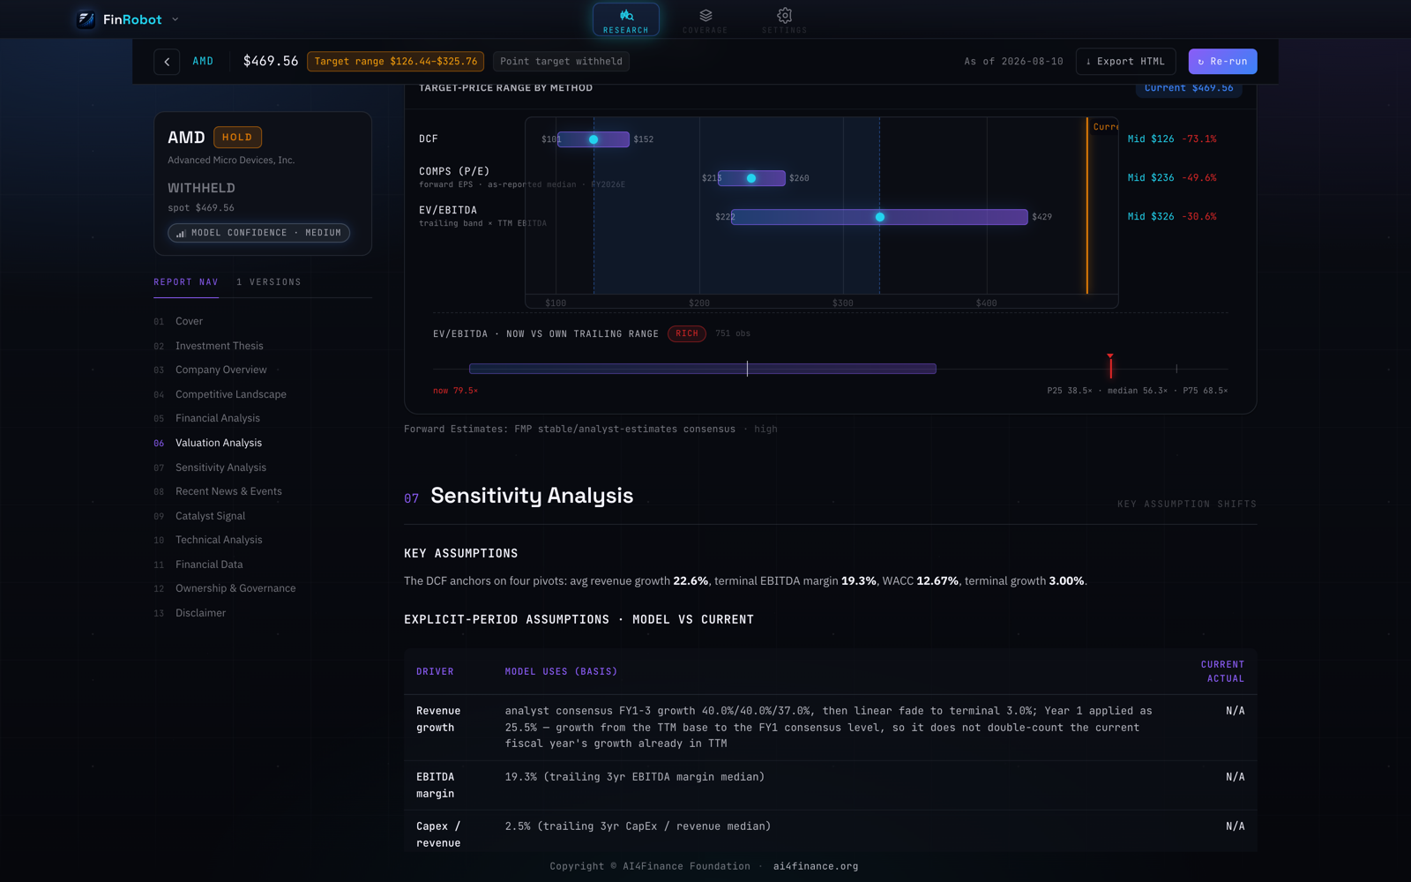Jump to Recent News & Events section
This screenshot has height=882, width=1411.
(x=228, y=491)
